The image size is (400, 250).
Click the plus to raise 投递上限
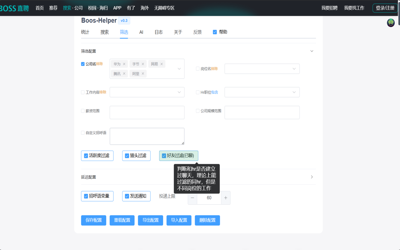[226, 198]
